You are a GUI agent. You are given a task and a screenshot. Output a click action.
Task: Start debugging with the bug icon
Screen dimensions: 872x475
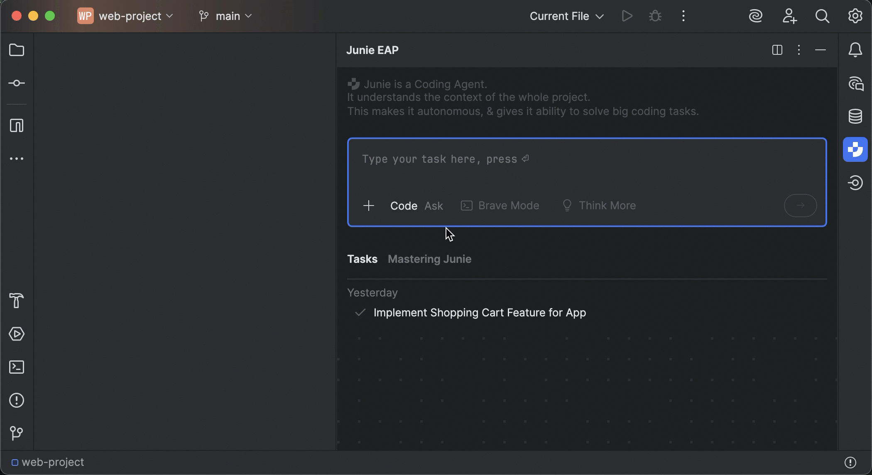[x=654, y=16]
